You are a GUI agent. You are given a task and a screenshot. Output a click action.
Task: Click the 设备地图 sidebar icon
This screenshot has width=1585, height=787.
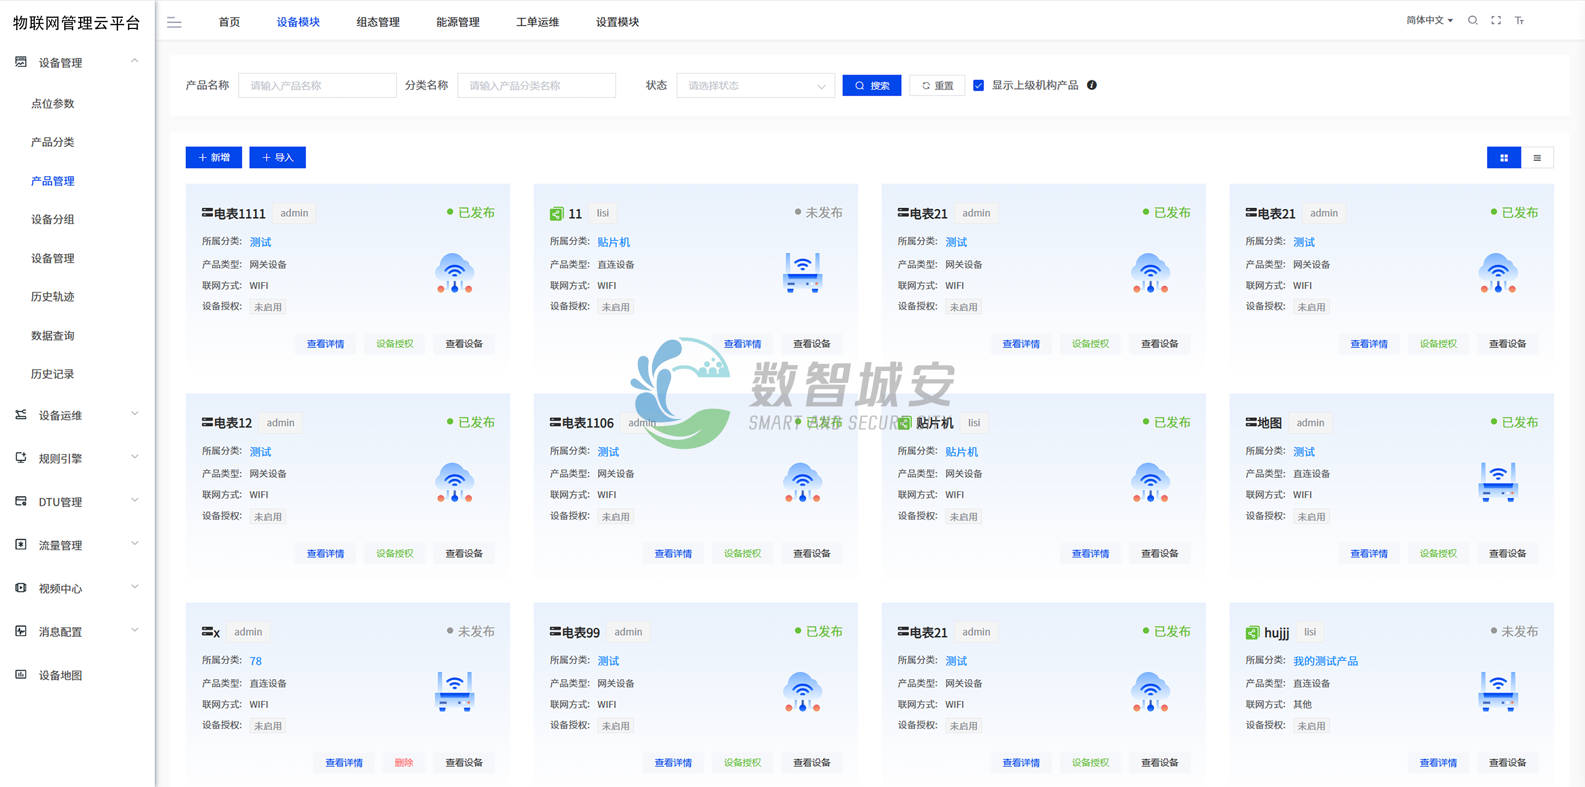(x=21, y=674)
